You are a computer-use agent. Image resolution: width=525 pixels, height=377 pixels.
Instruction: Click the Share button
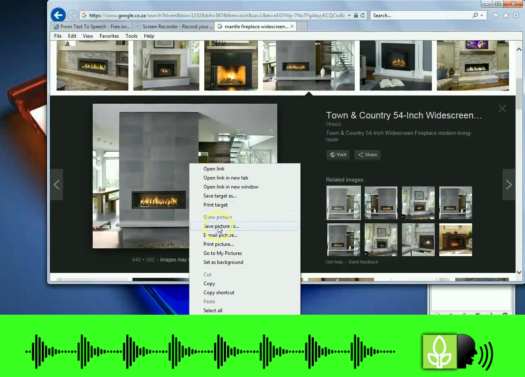tap(367, 154)
